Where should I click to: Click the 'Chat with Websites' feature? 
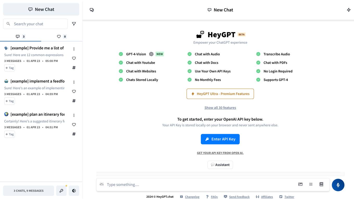click(x=141, y=71)
